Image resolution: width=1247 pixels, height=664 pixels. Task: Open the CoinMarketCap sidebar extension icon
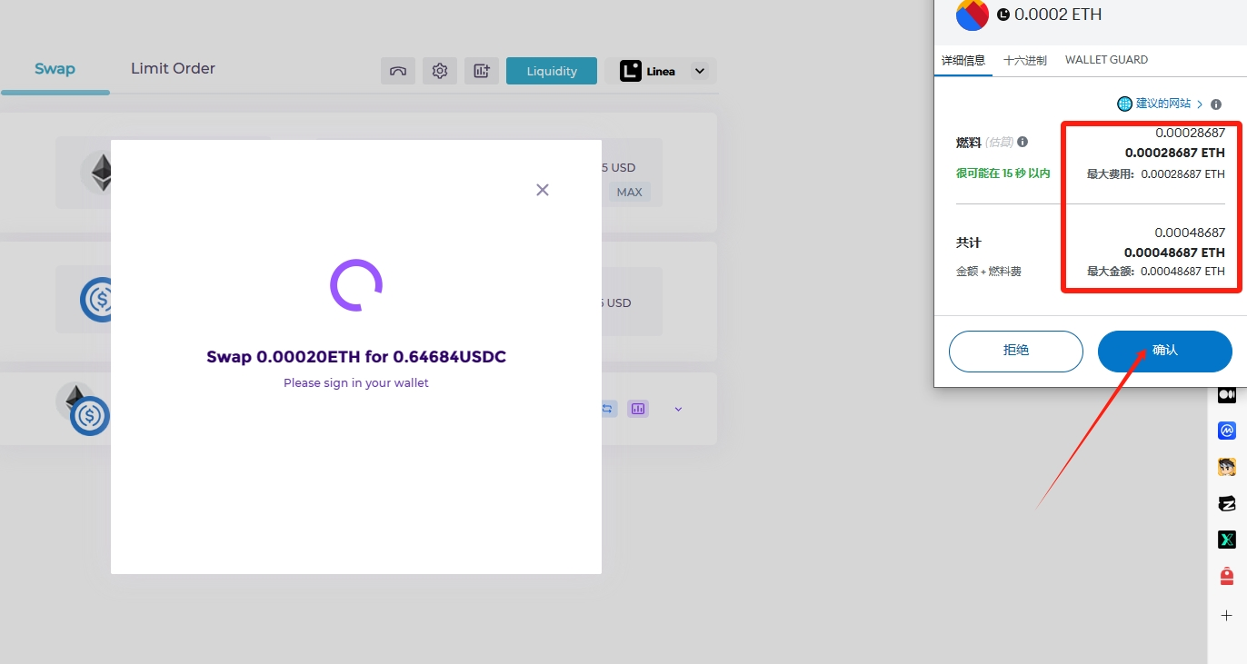pos(1227,431)
